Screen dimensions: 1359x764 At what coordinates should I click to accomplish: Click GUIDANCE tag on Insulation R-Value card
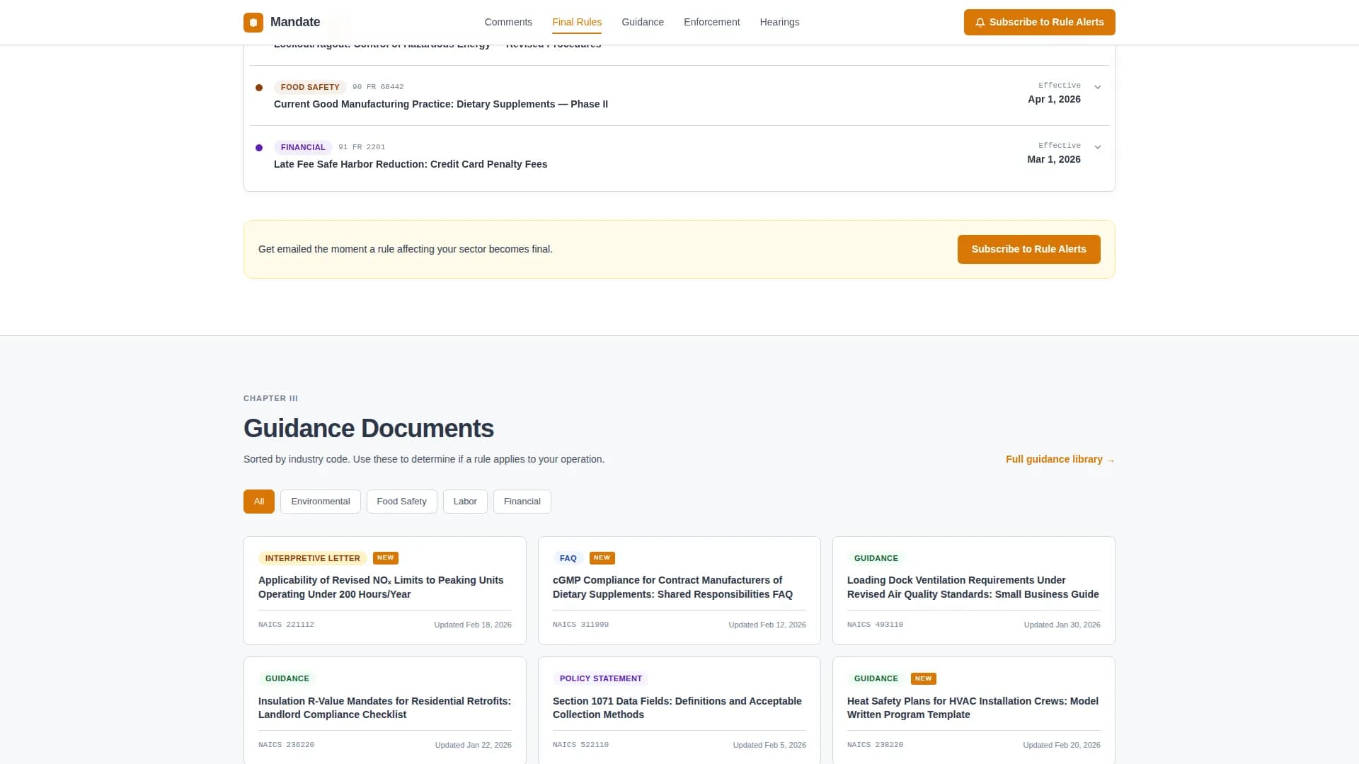[x=287, y=678]
